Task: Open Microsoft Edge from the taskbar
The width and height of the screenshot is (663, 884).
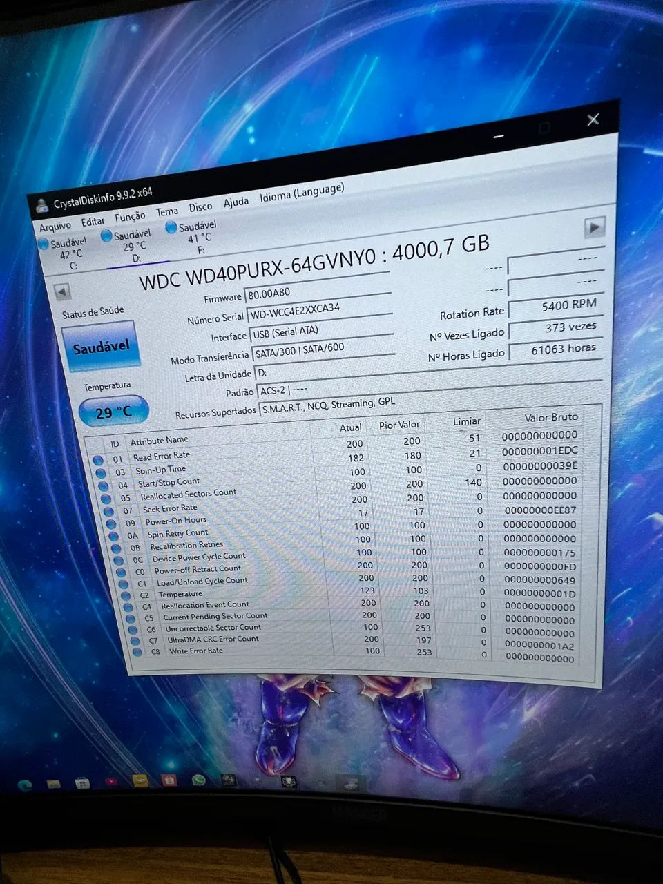Action: coord(24,785)
